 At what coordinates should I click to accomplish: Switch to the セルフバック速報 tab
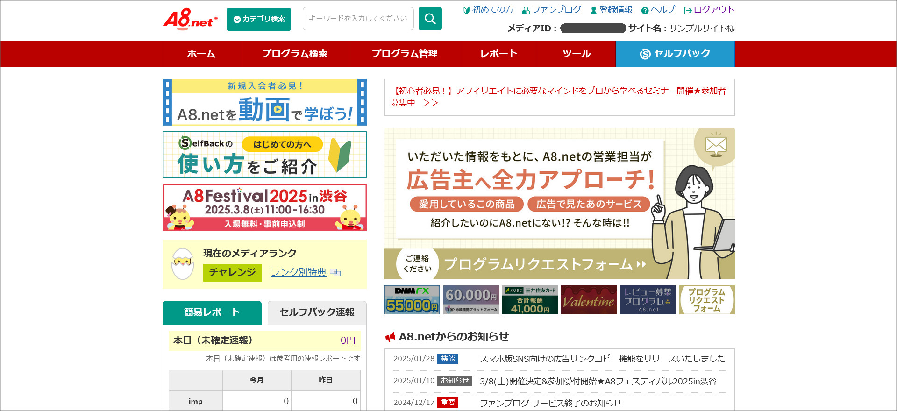[x=317, y=312]
